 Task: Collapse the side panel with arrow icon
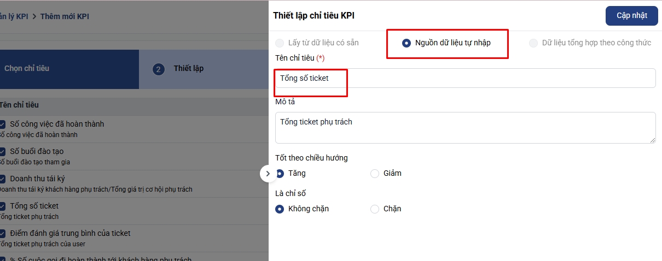[x=268, y=174]
